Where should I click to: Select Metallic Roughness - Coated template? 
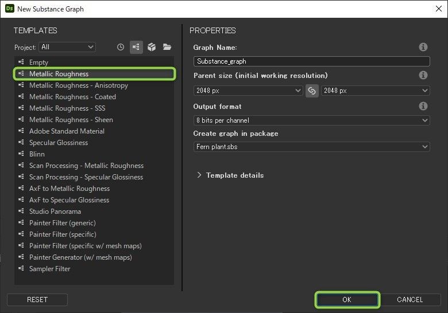tap(94, 97)
